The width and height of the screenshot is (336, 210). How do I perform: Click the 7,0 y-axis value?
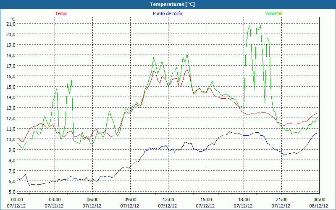(12, 171)
